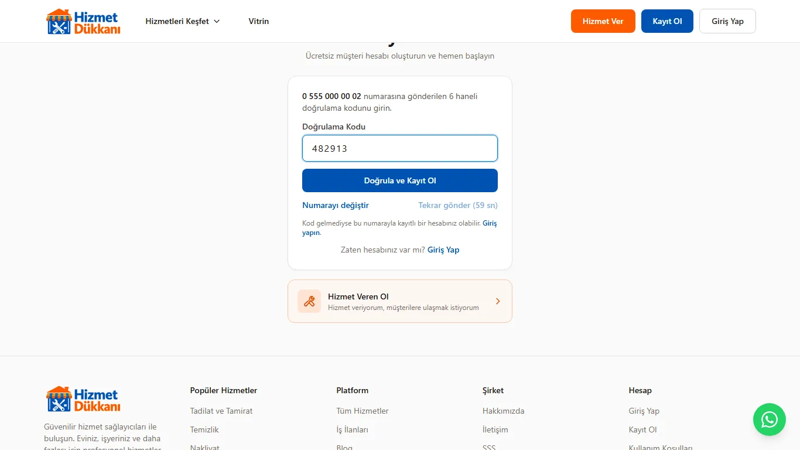800x450 pixels.
Task: Click the phone number 0 555 000 00 02 text
Action: pyautogui.click(x=331, y=96)
